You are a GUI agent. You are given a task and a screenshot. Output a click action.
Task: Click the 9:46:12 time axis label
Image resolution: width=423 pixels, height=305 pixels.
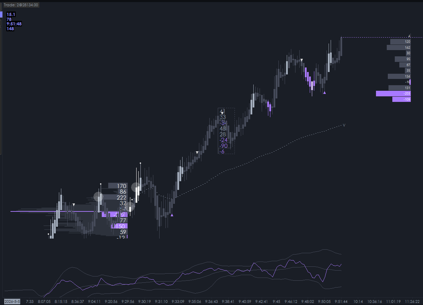(291, 301)
